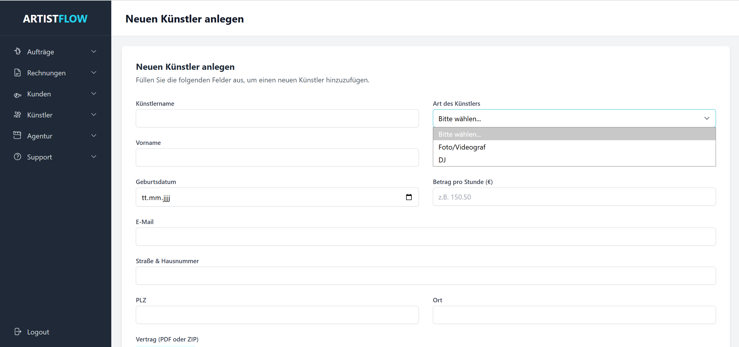Select DJ from the artist type list

coord(442,160)
